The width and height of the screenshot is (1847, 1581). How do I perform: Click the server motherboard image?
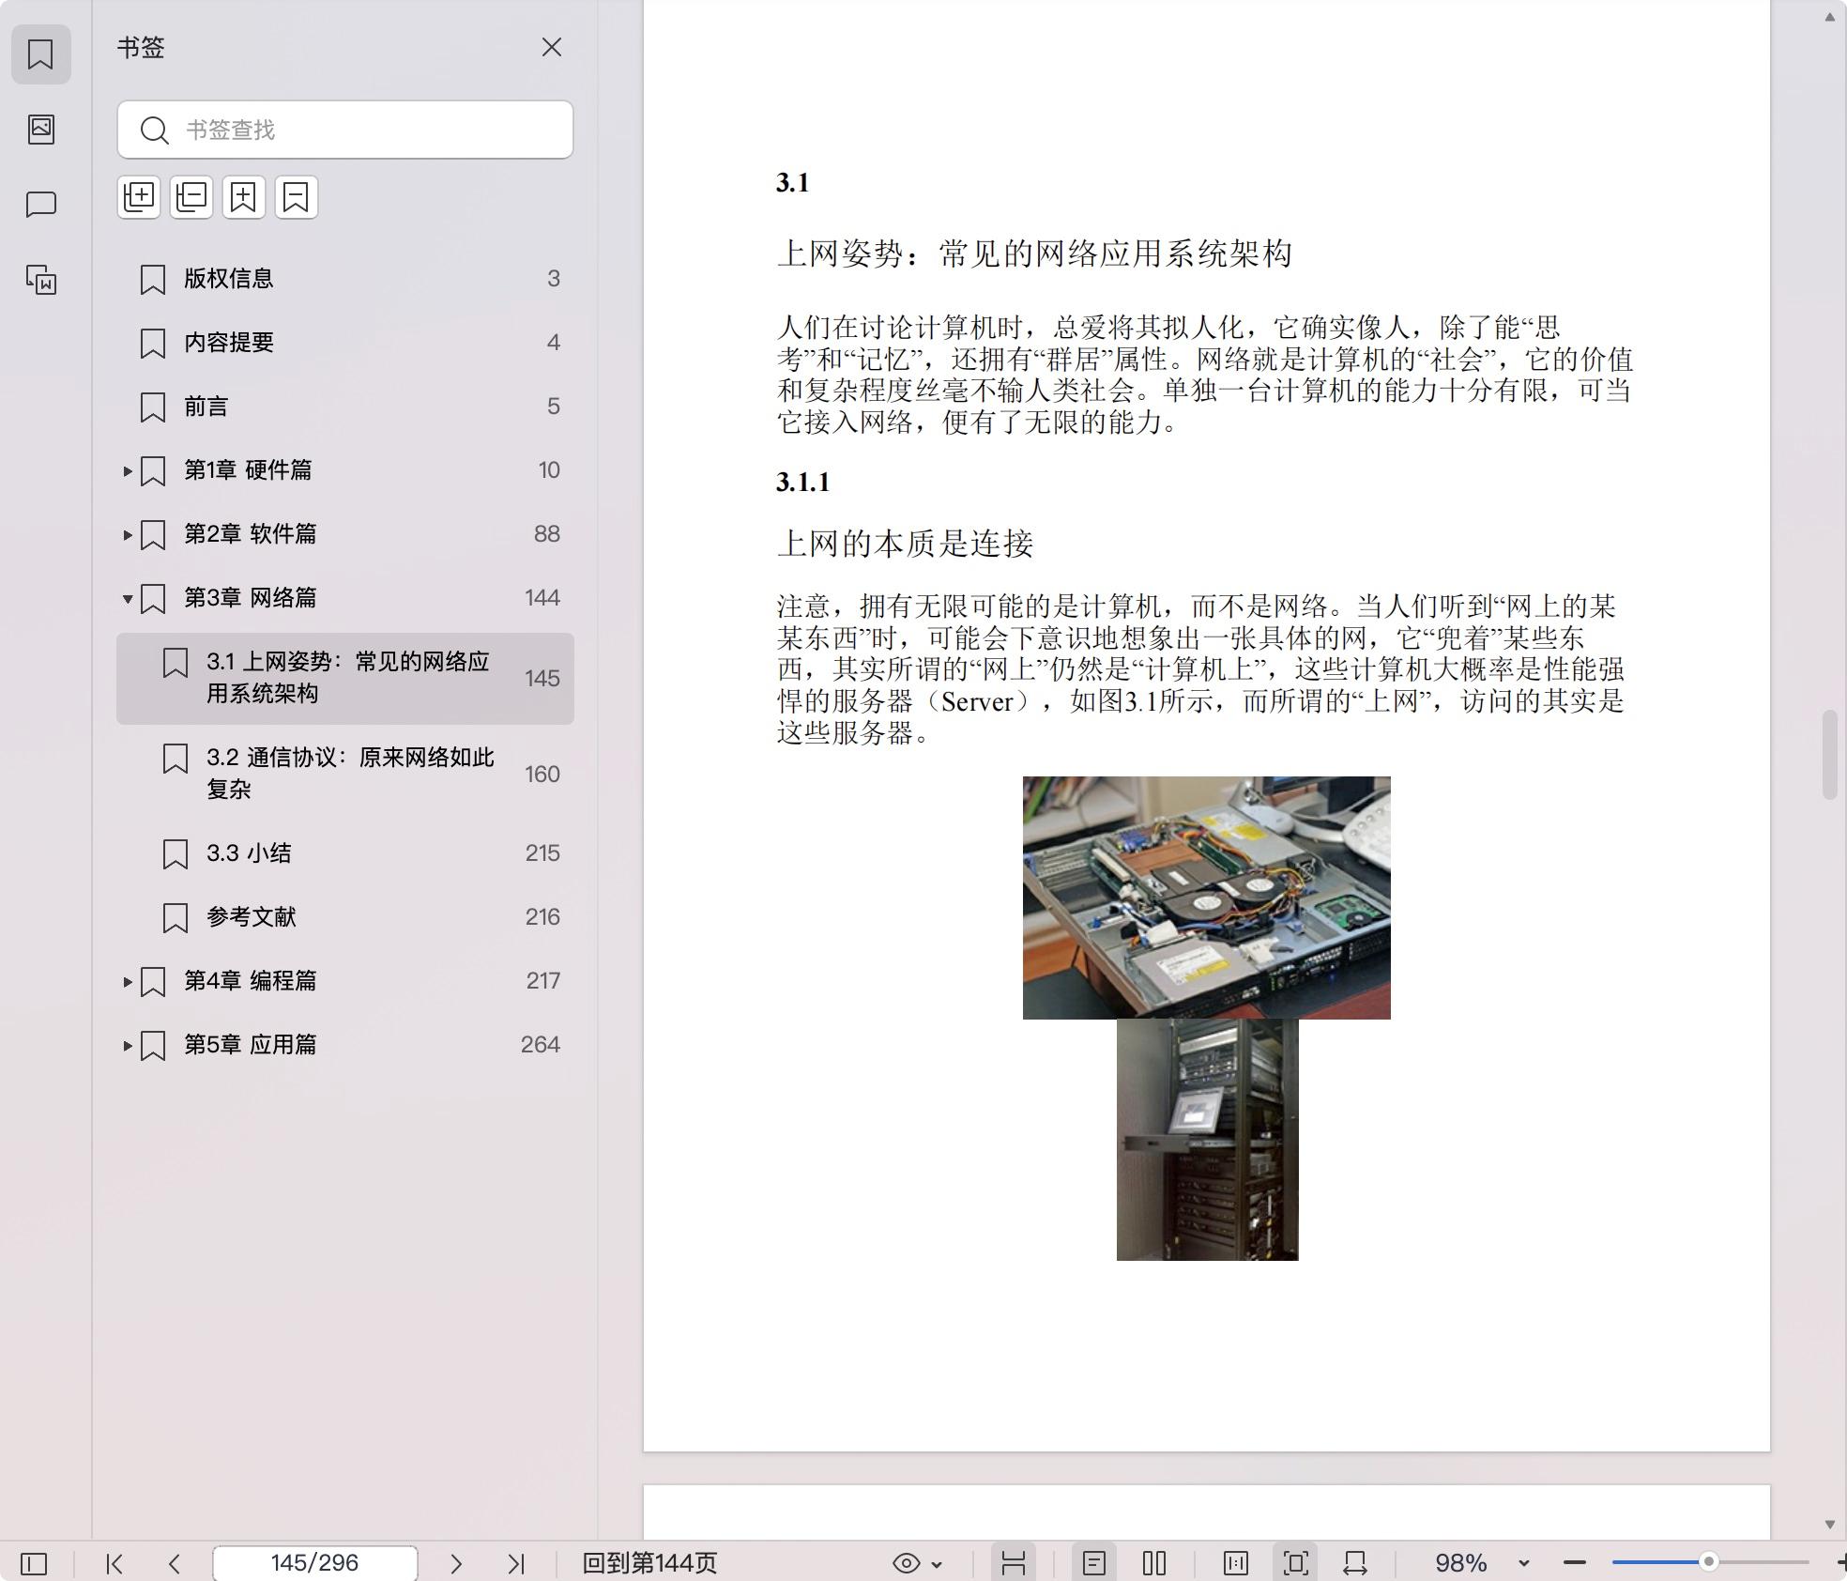[1207, 898]
